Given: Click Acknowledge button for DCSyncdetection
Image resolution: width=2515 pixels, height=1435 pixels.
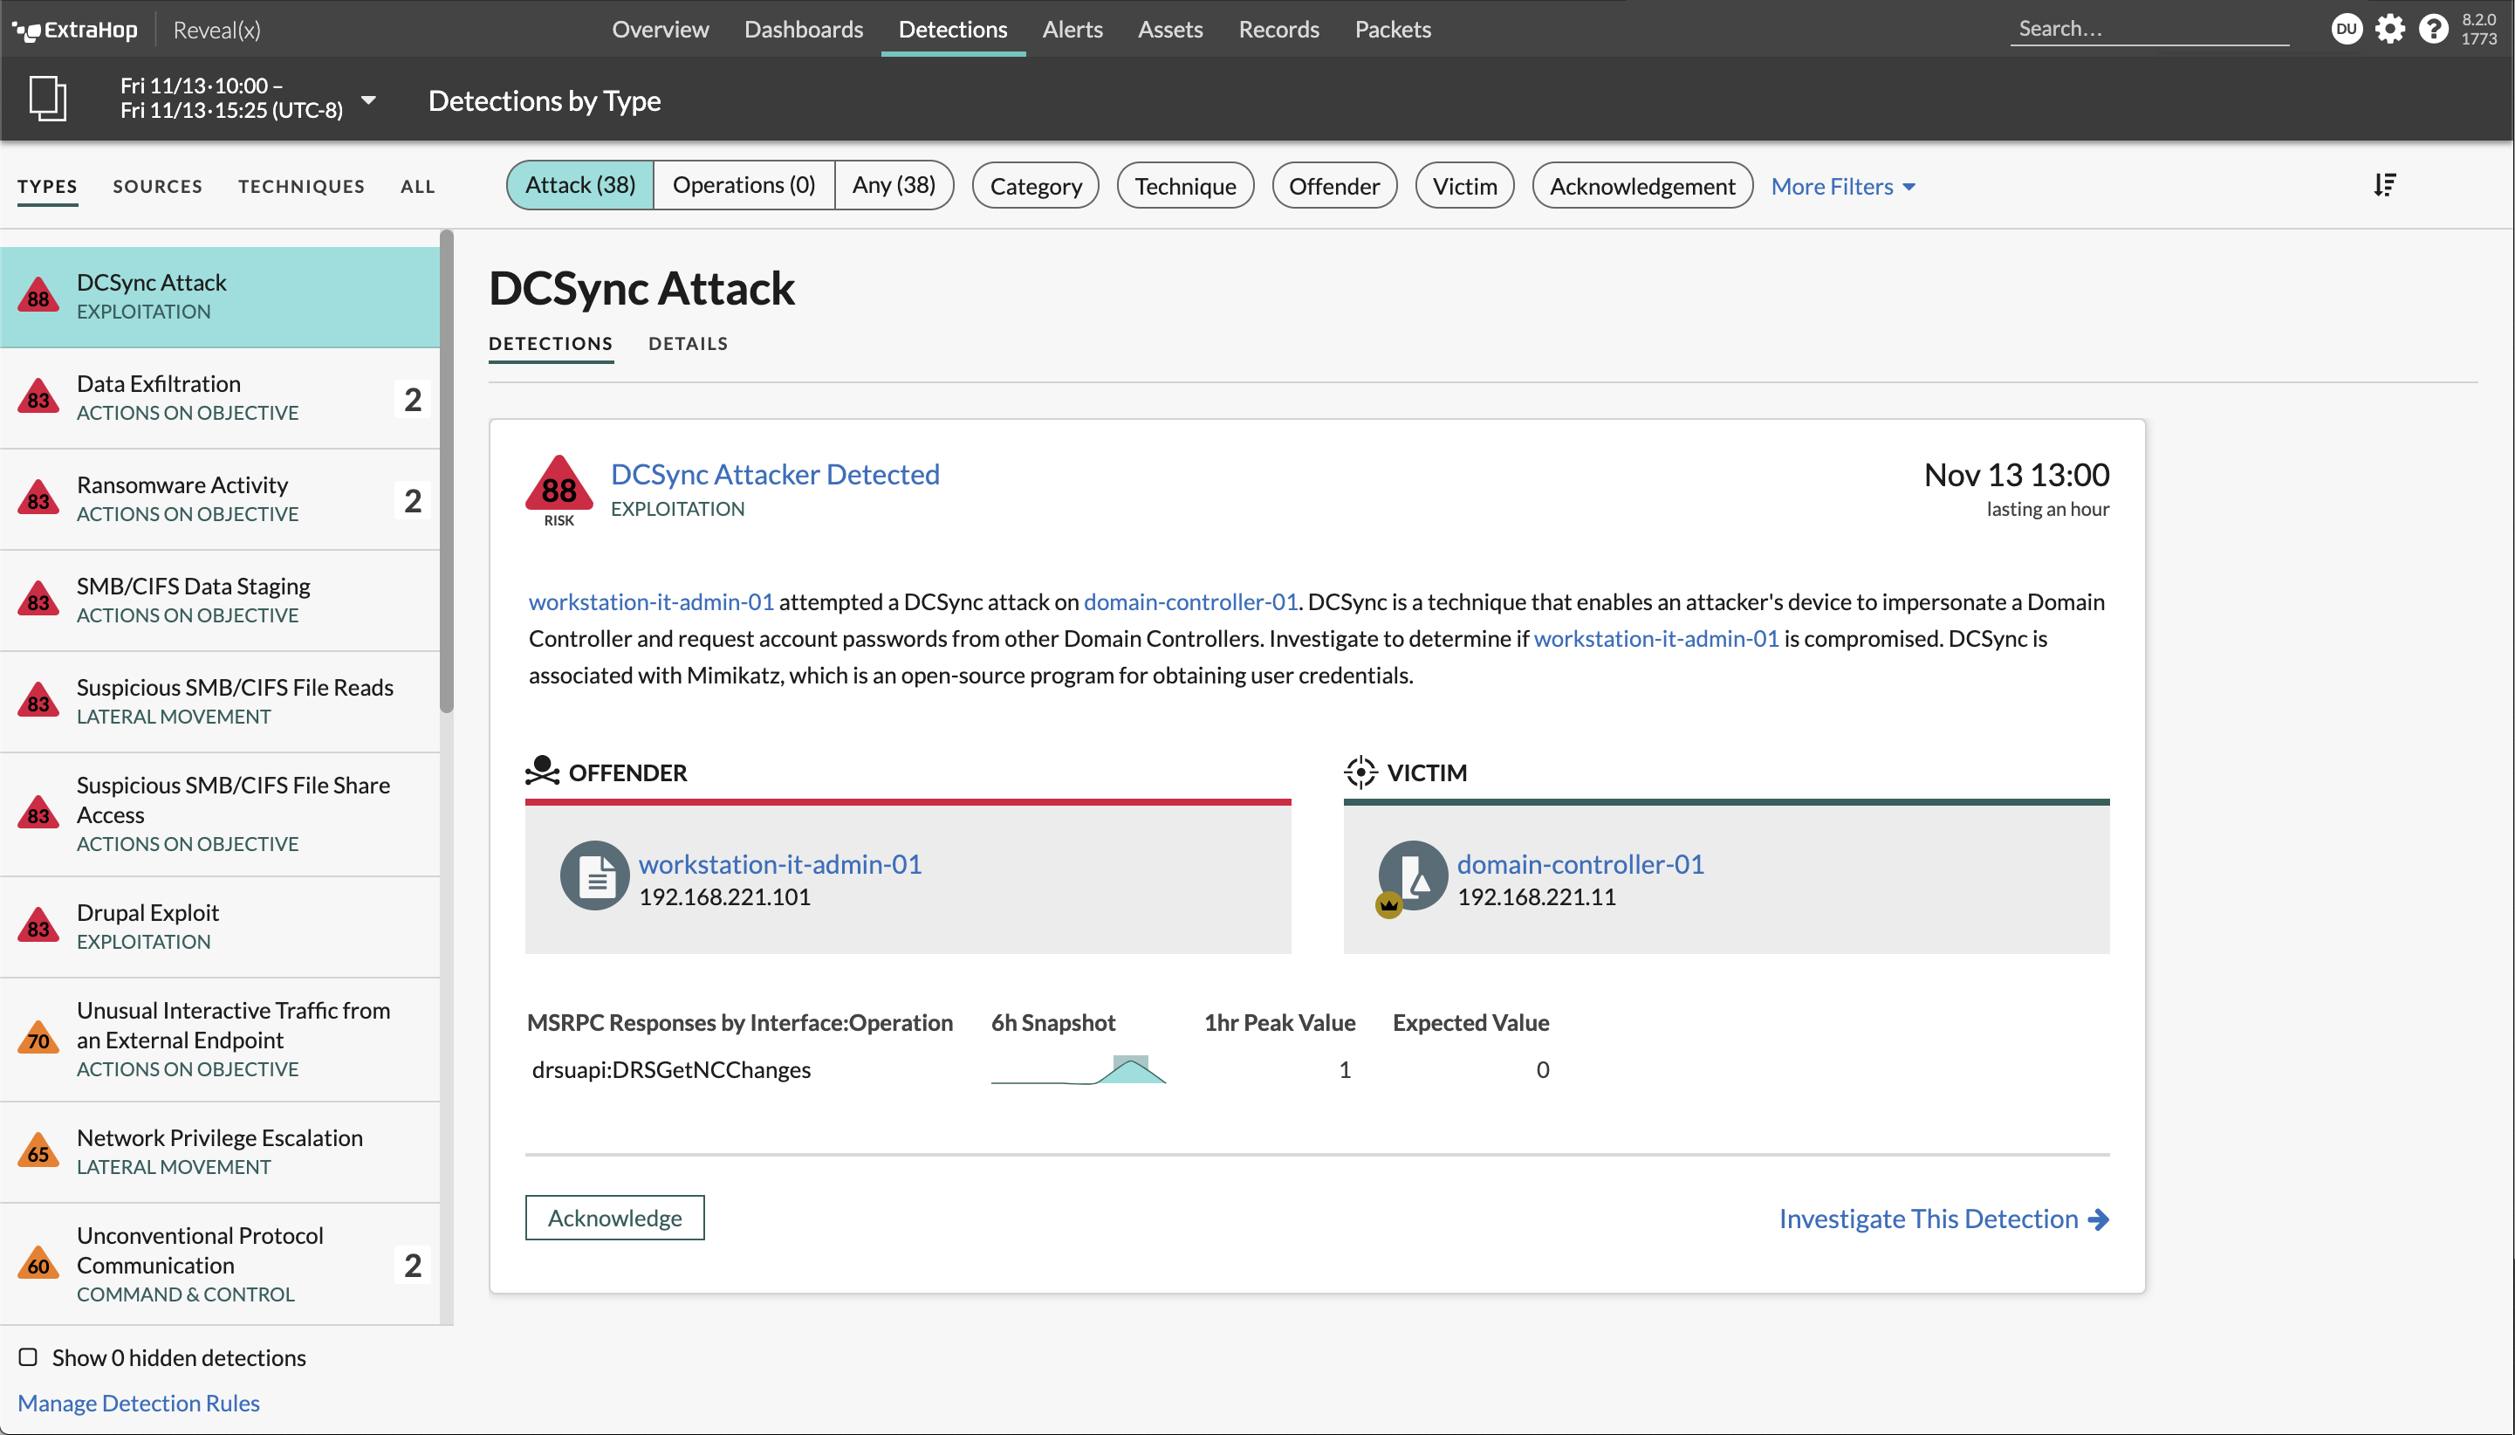Looking at the screenshot, I should pos(615,1218).
